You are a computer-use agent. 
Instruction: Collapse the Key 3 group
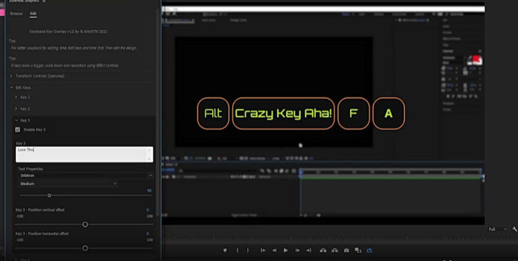(x=16, y=120)
